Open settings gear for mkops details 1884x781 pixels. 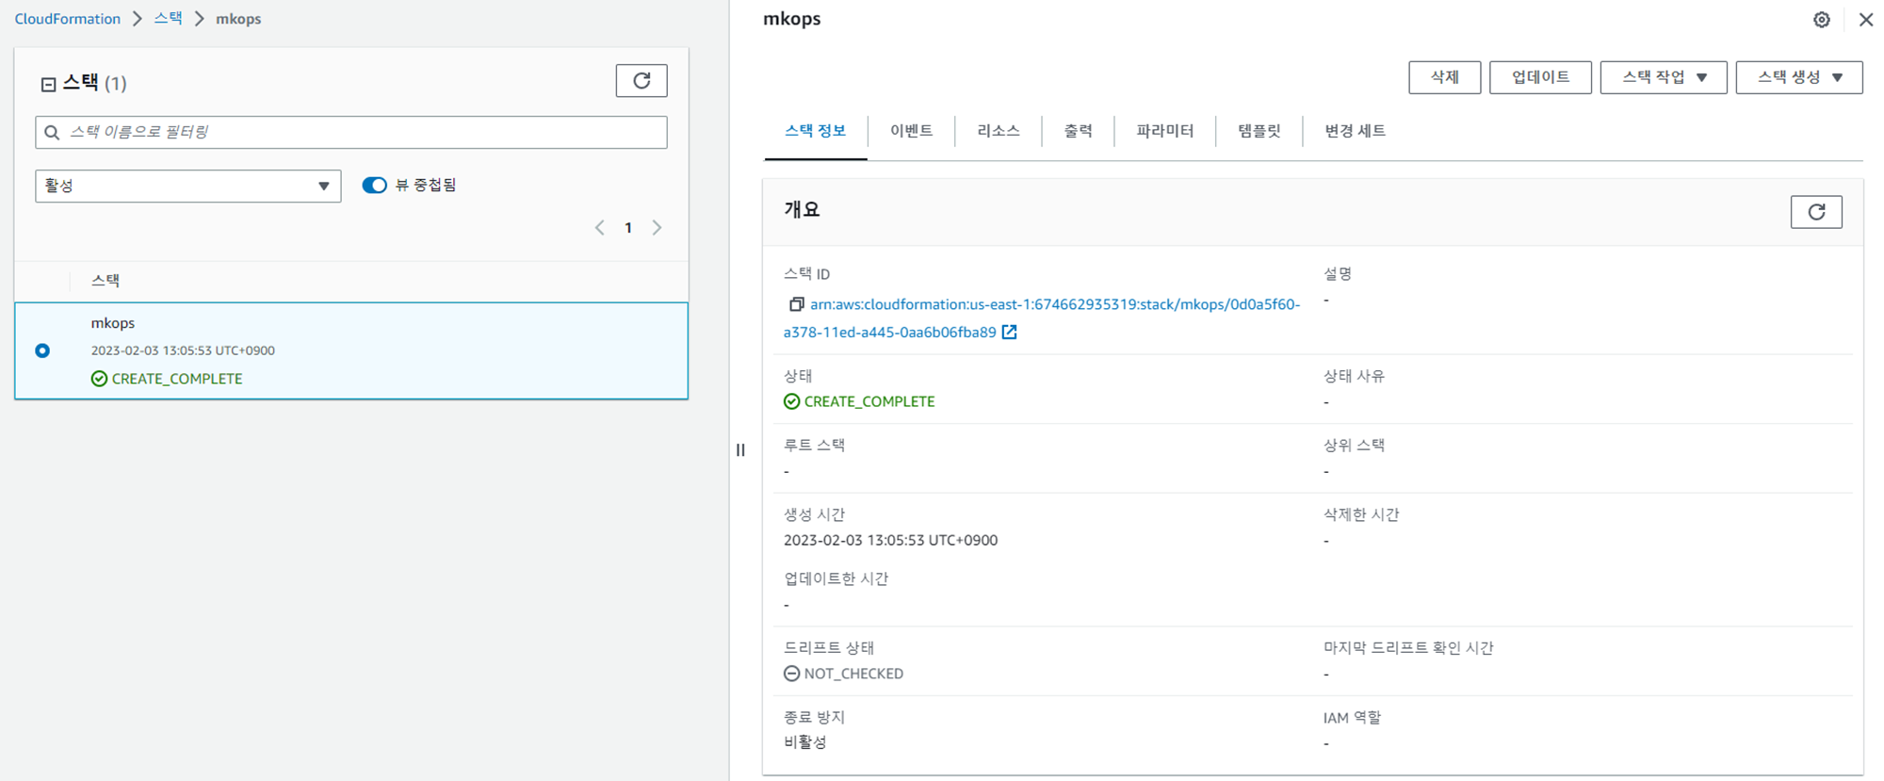click(x=1822, y=20)
